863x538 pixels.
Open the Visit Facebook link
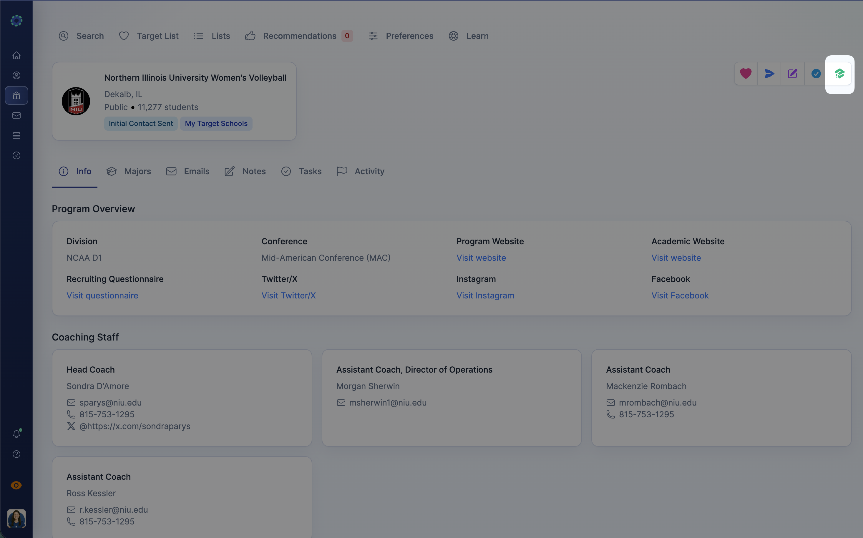click(x=680, y=295)
